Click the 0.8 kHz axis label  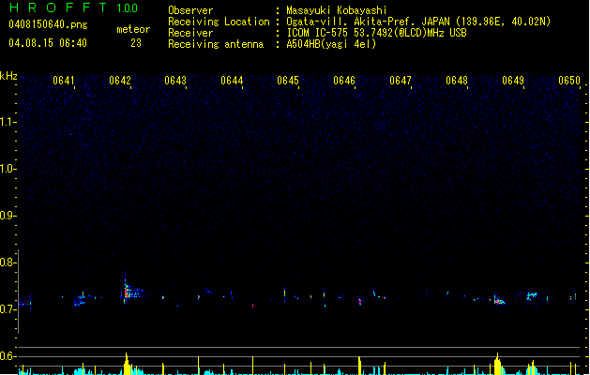[8, 262]
